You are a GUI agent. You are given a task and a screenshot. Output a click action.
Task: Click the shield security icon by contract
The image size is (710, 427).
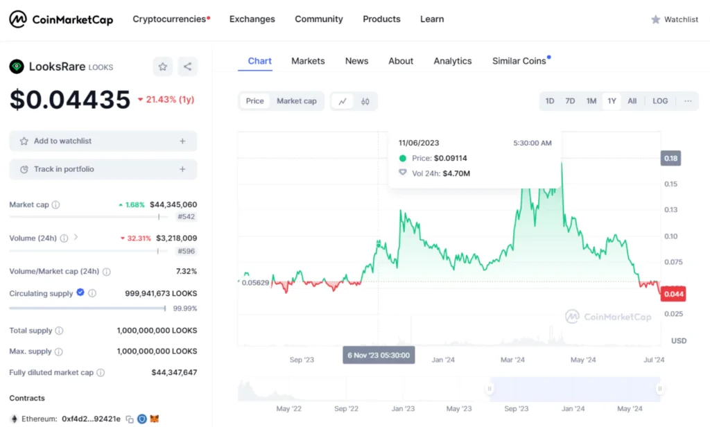click(x=141, y=419)
